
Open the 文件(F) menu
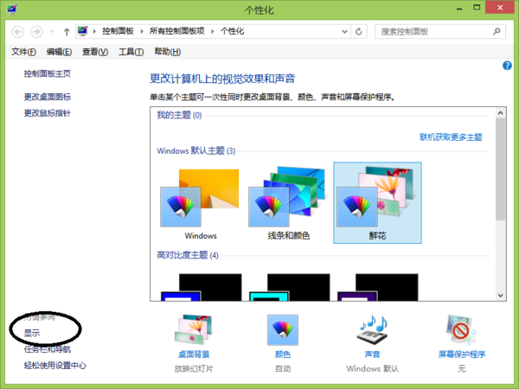click(x=23, y=52)
